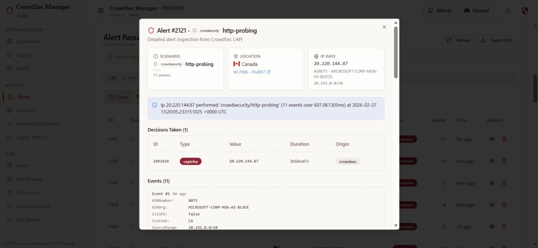Delete alert 2121 with the trash icon
Screen dimensions: 538x248
(504, 139)
